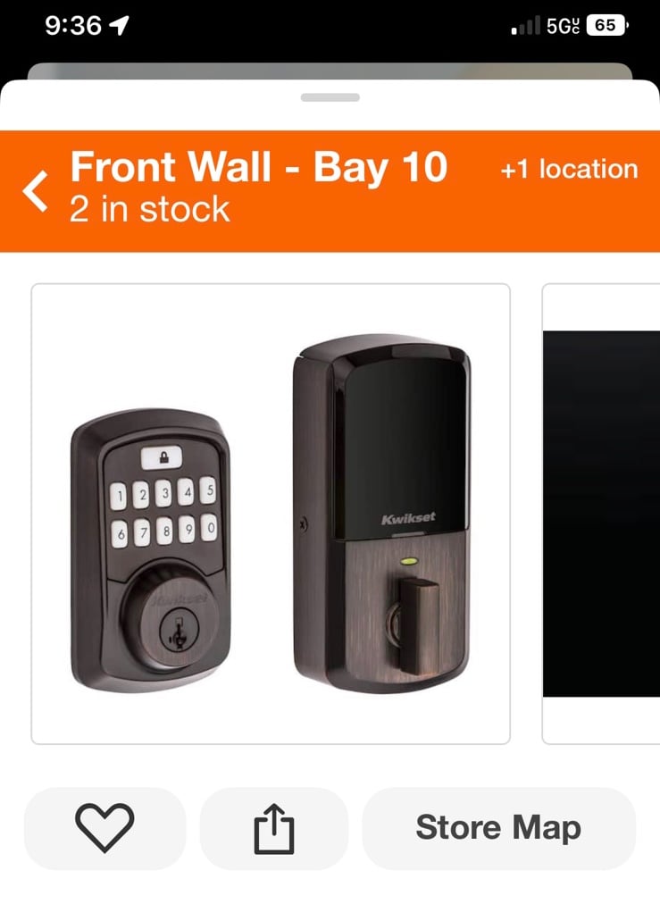Tap the interior lock with the Kwikset logo
660x904 pixels.
(382, 513)
